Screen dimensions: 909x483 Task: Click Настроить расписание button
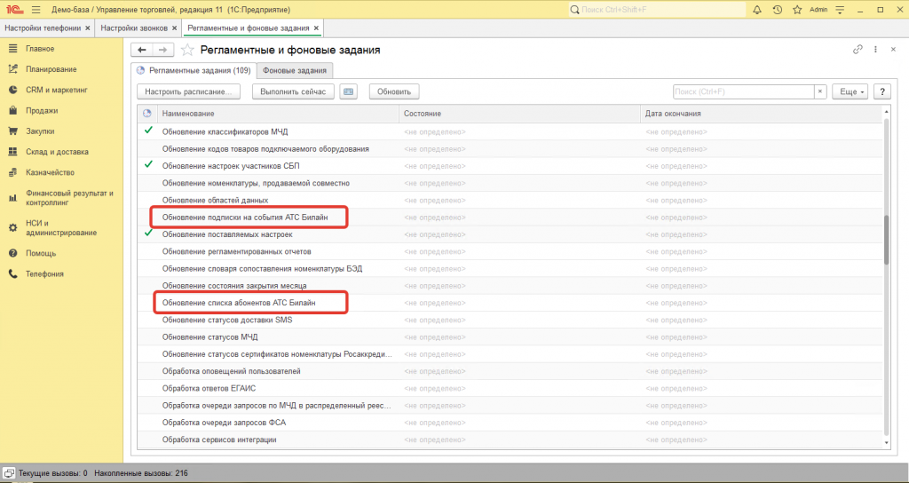coord(188,91)
